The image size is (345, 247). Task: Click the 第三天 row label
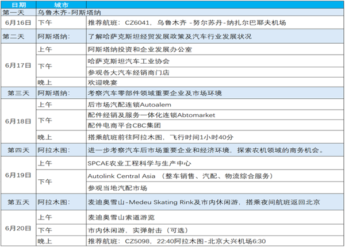(18, 93)
